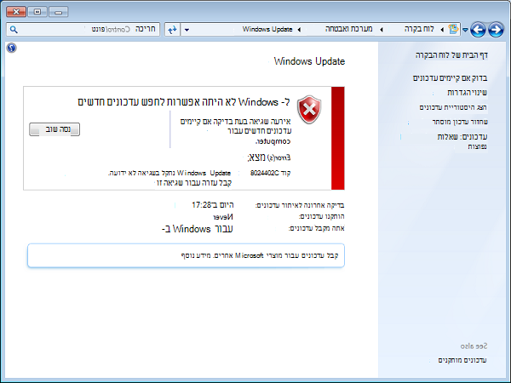Screen dimensions: 511x383
Task: Click the refresh button beside address bar
Action: coord(172,30)
